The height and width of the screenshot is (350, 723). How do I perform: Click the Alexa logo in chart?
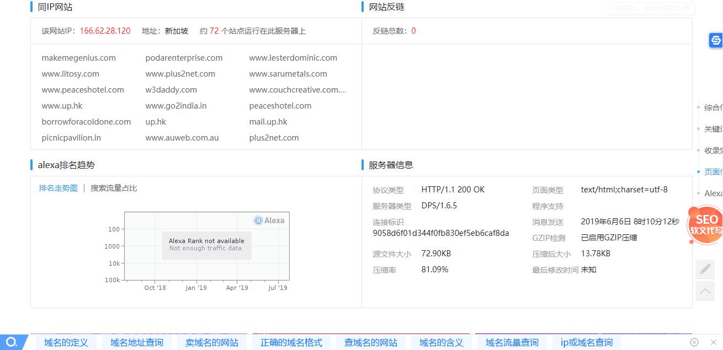click(269, 220)
